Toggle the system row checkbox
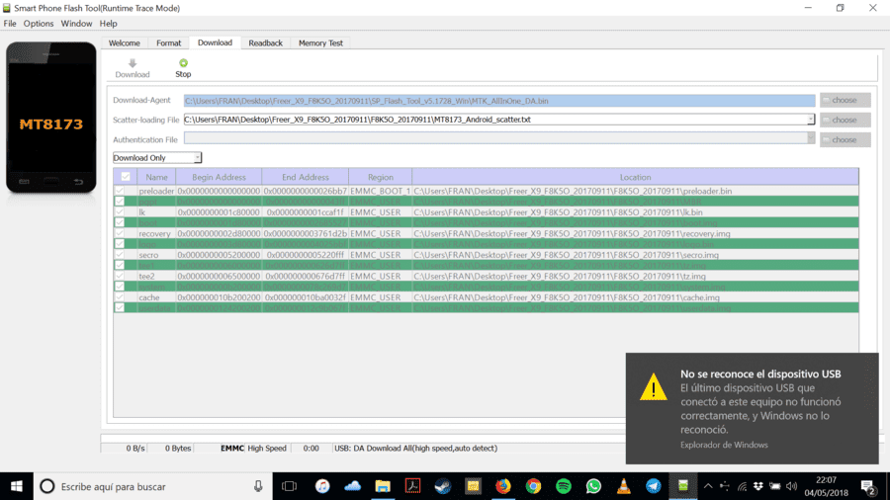Viewport: 890px width, 500px height. [120, 287]
